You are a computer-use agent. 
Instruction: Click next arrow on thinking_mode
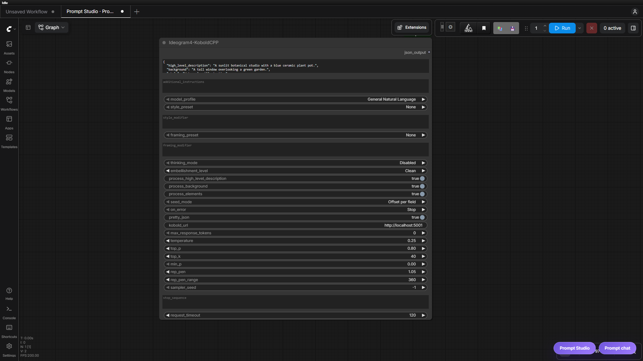click(x=423, y=163)
